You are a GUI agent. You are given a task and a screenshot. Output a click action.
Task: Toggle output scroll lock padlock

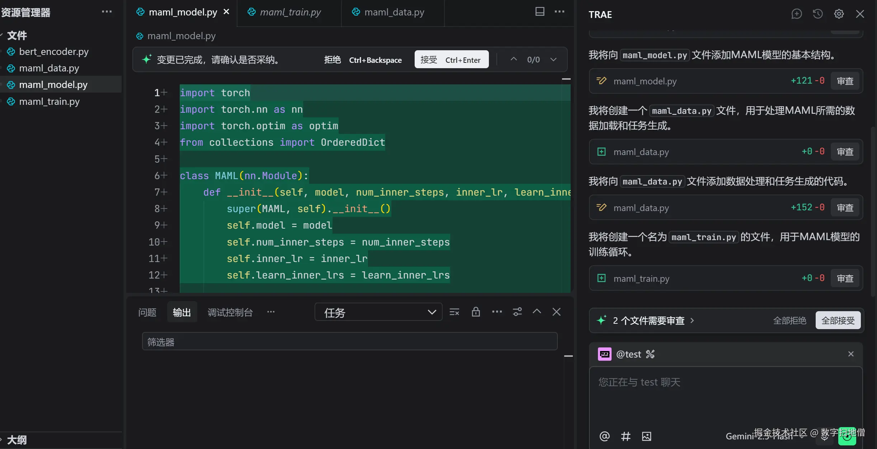pyautogui.click(x=476, y=312)
